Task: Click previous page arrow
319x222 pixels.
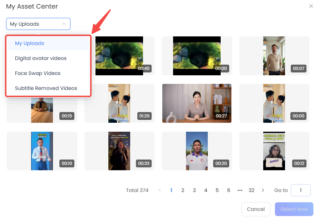Action: [160, 190]
